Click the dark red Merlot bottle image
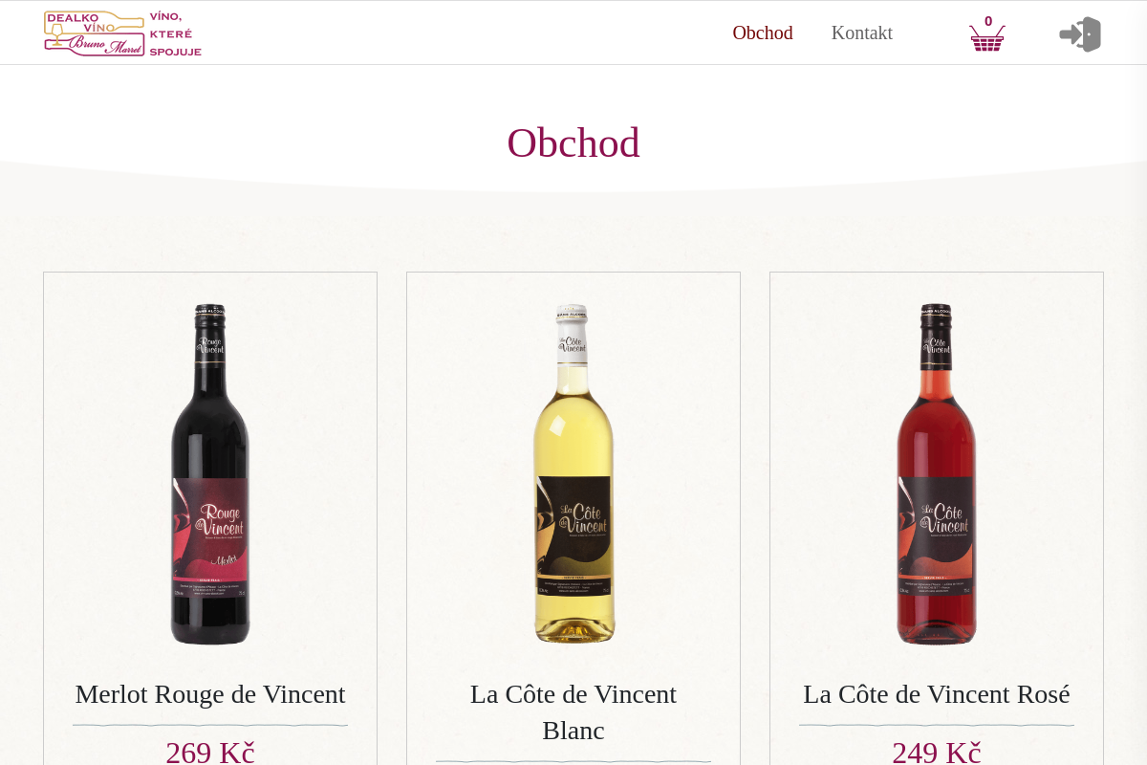 pyautogui.click(x=210, y=474)
